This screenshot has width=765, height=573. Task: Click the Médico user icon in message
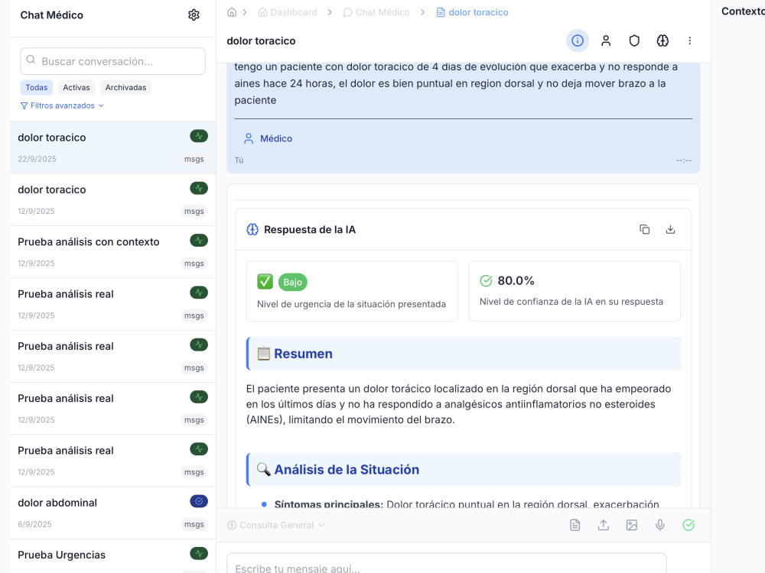[x=249, y=138]
